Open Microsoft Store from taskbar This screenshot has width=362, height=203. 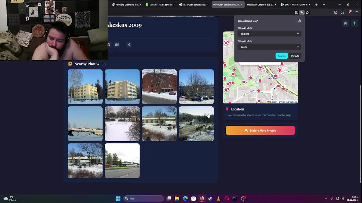coord(193,198)
